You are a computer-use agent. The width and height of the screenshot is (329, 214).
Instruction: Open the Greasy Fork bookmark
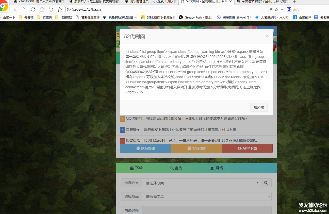195,18
